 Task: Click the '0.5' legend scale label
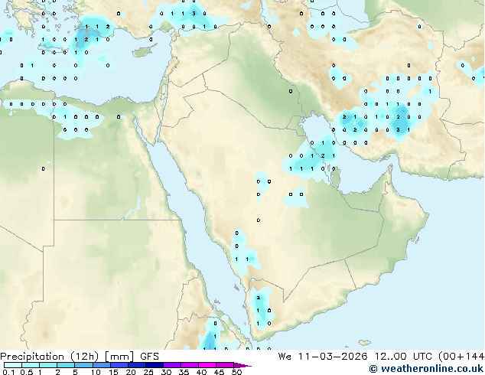(x=26, y=372)
